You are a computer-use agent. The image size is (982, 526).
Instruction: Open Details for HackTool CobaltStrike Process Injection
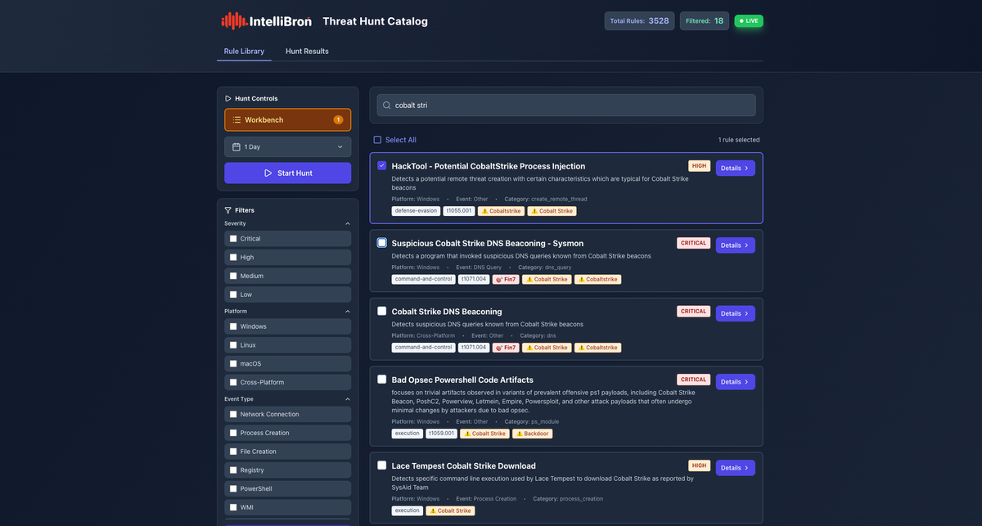(735, 168)
